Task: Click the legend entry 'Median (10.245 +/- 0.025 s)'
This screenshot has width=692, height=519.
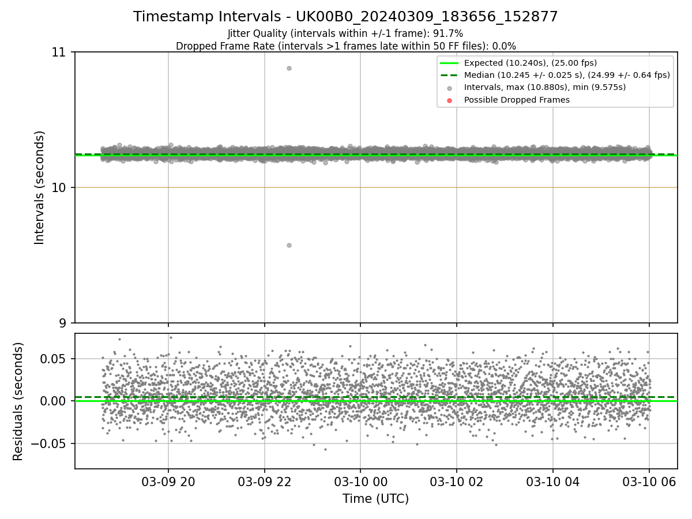Action: pyautogui.click(x=567, y=75)
